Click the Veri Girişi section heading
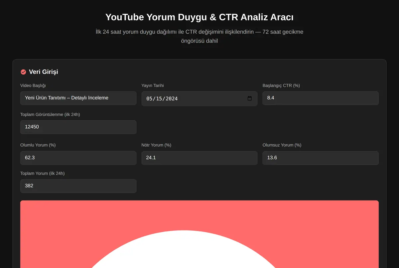Screen dimensions: 399x268 44,72
